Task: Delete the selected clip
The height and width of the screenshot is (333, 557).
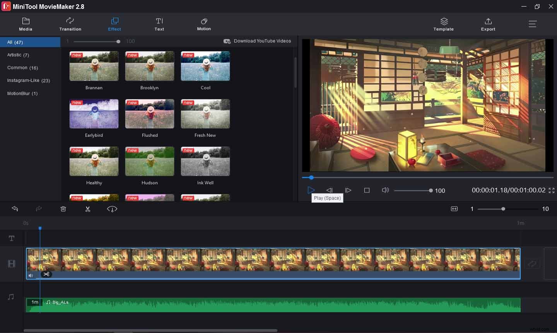Action: click(63, 209)
